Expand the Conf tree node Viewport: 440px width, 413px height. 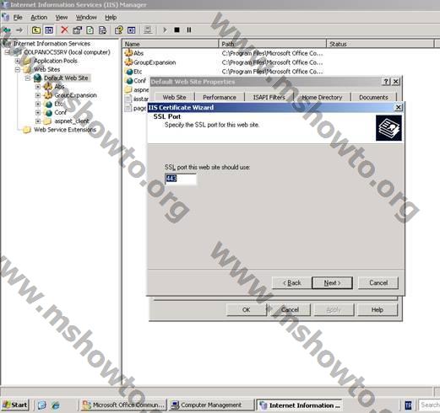point(38,112)
